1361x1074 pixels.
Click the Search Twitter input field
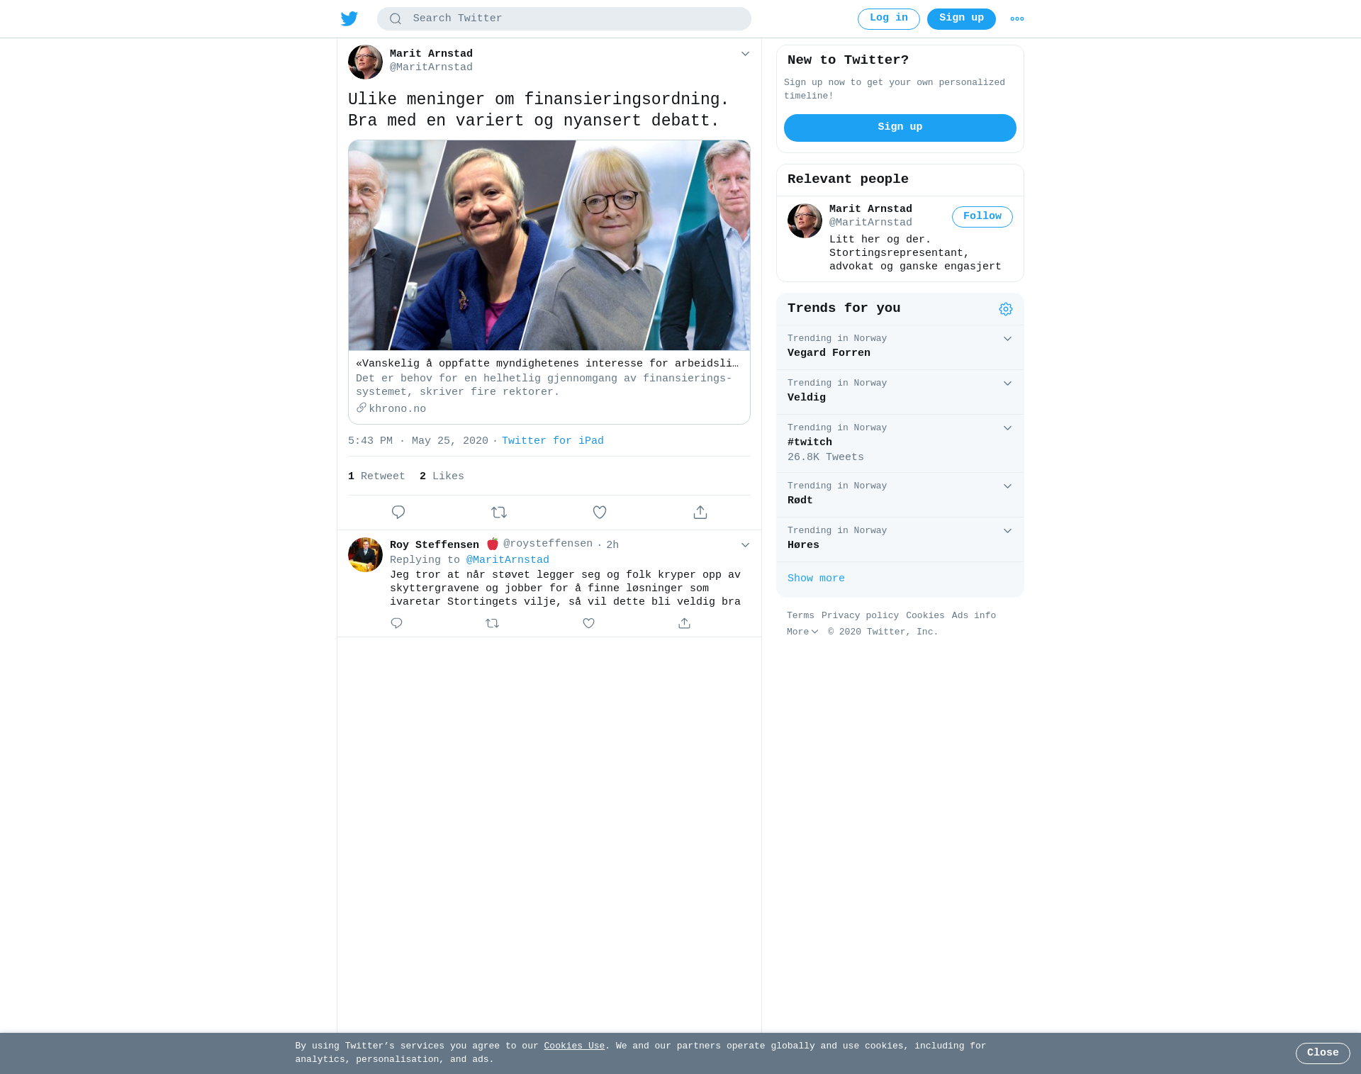[x=564, y=18]
